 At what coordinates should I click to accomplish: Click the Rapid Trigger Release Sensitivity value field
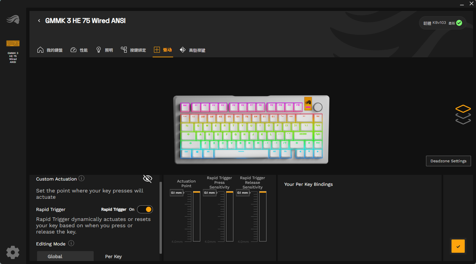243,192
